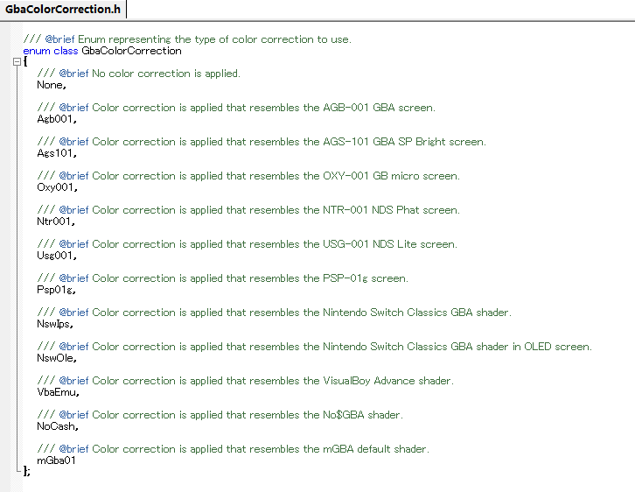Image resolution: width=635 pixels, height=492 pixels.
Task: Click the 'enum' keyword
Action: [x=37, y=51]
